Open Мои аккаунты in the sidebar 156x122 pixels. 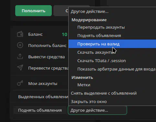(43, 83)
